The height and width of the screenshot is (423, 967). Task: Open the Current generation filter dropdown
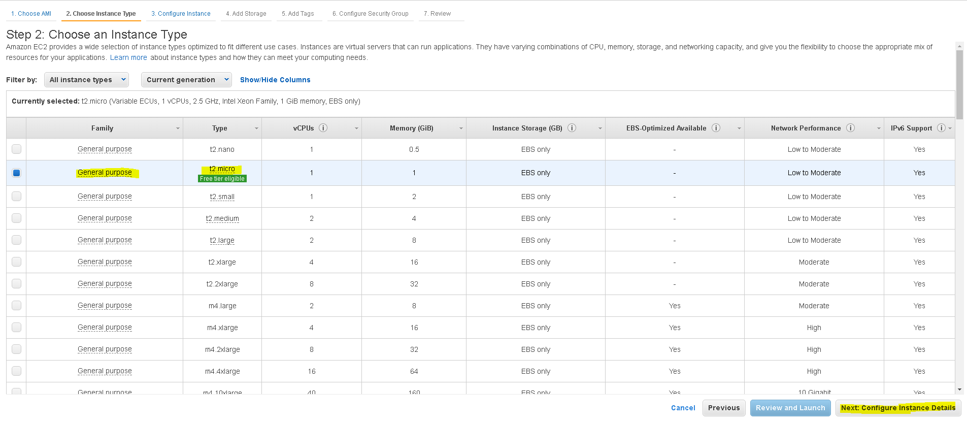(186, 80)
